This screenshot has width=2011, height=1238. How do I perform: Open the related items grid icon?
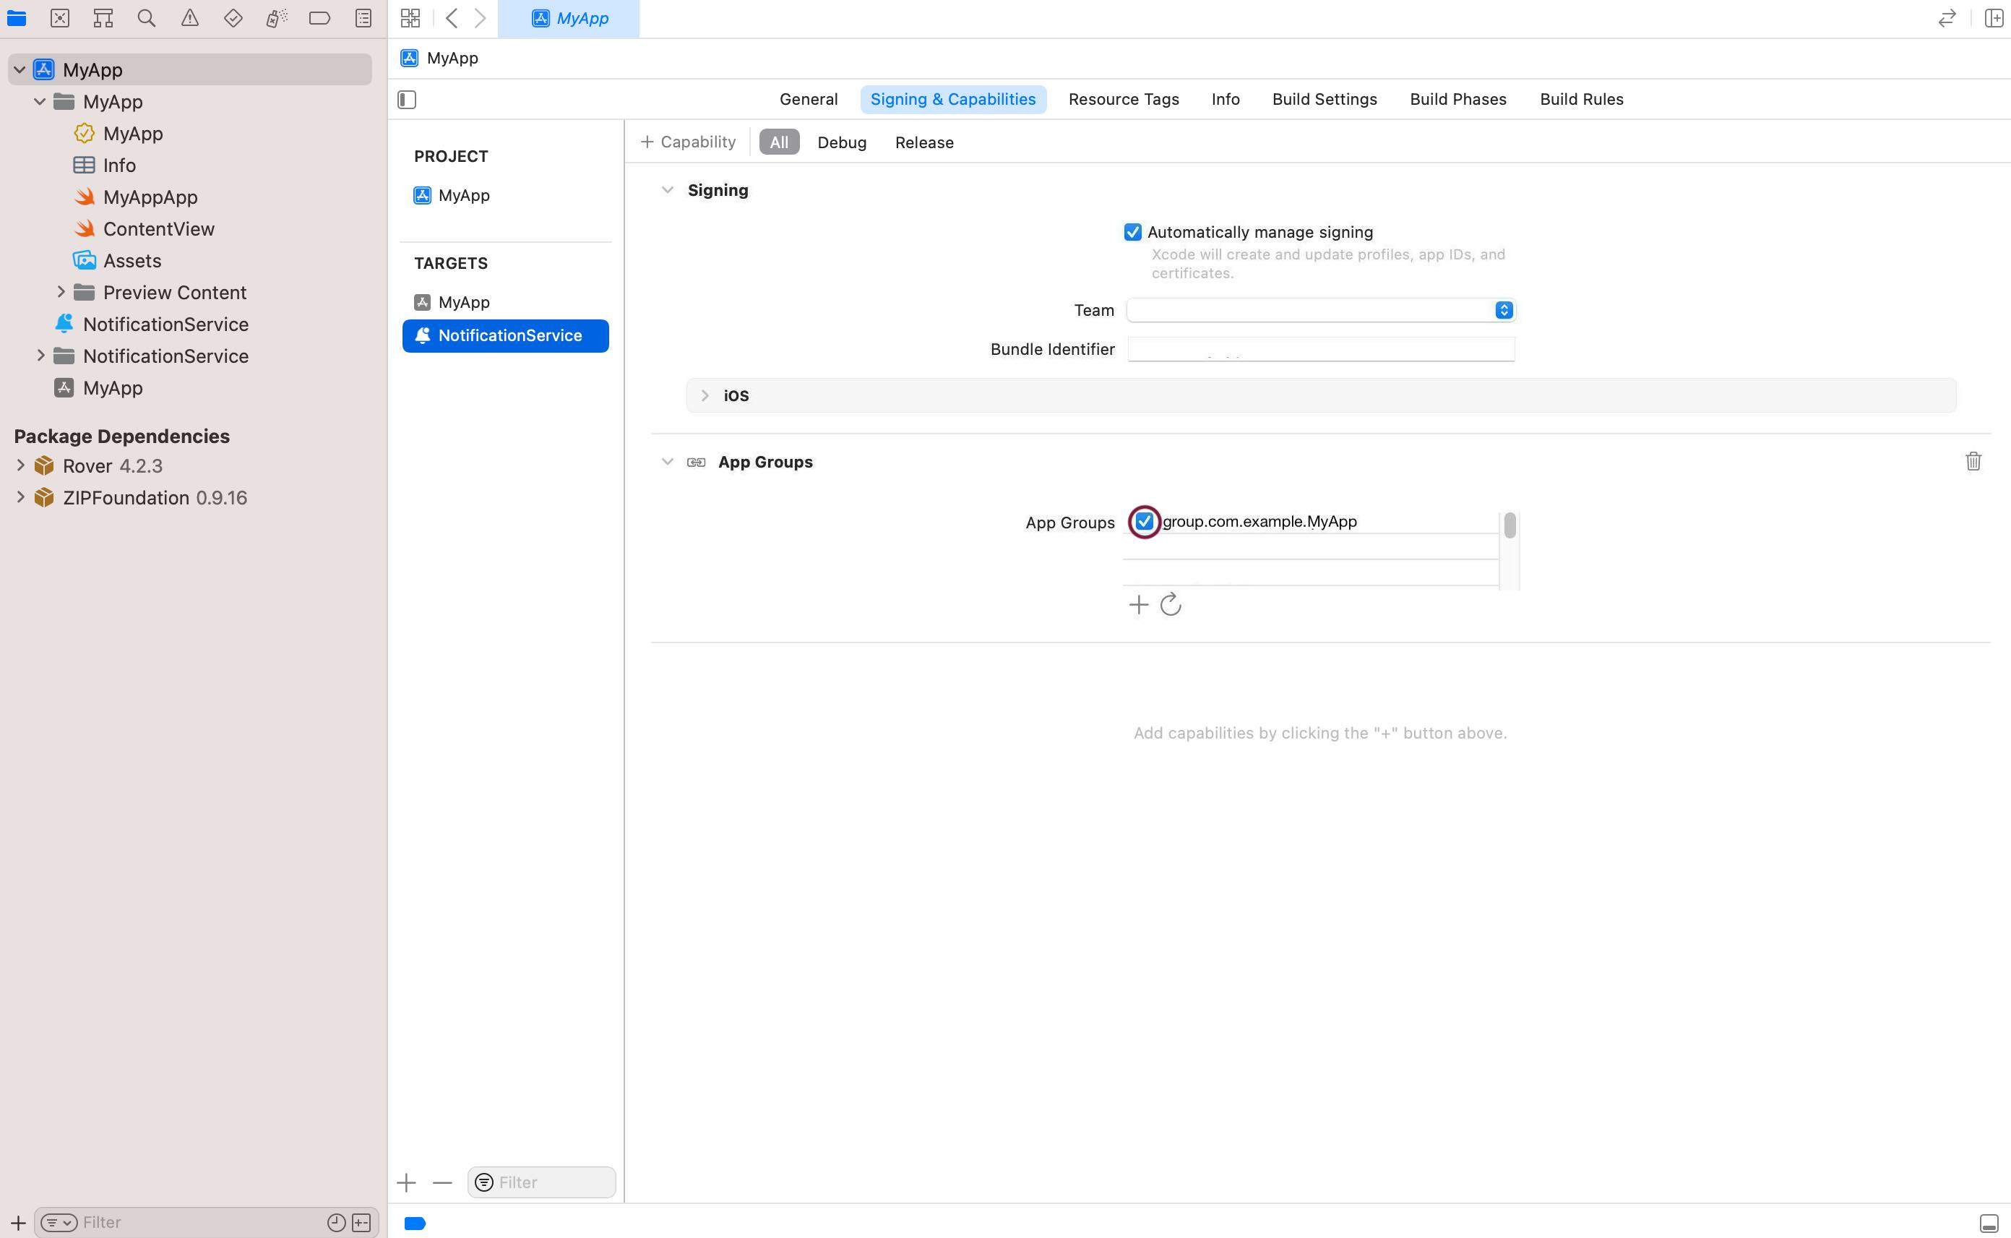pyautogui.click(x=411, y=18)
